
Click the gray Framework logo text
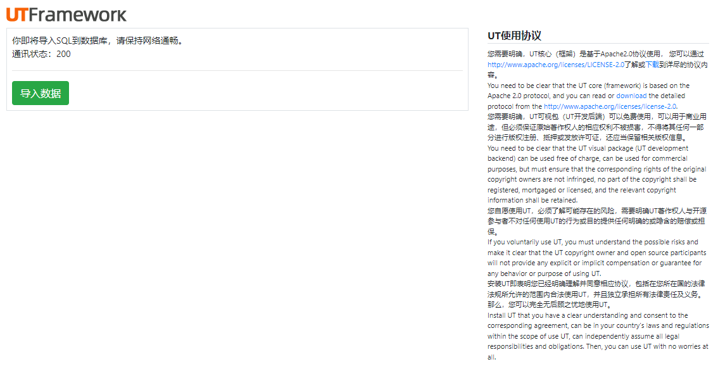[x=77, y=15]
